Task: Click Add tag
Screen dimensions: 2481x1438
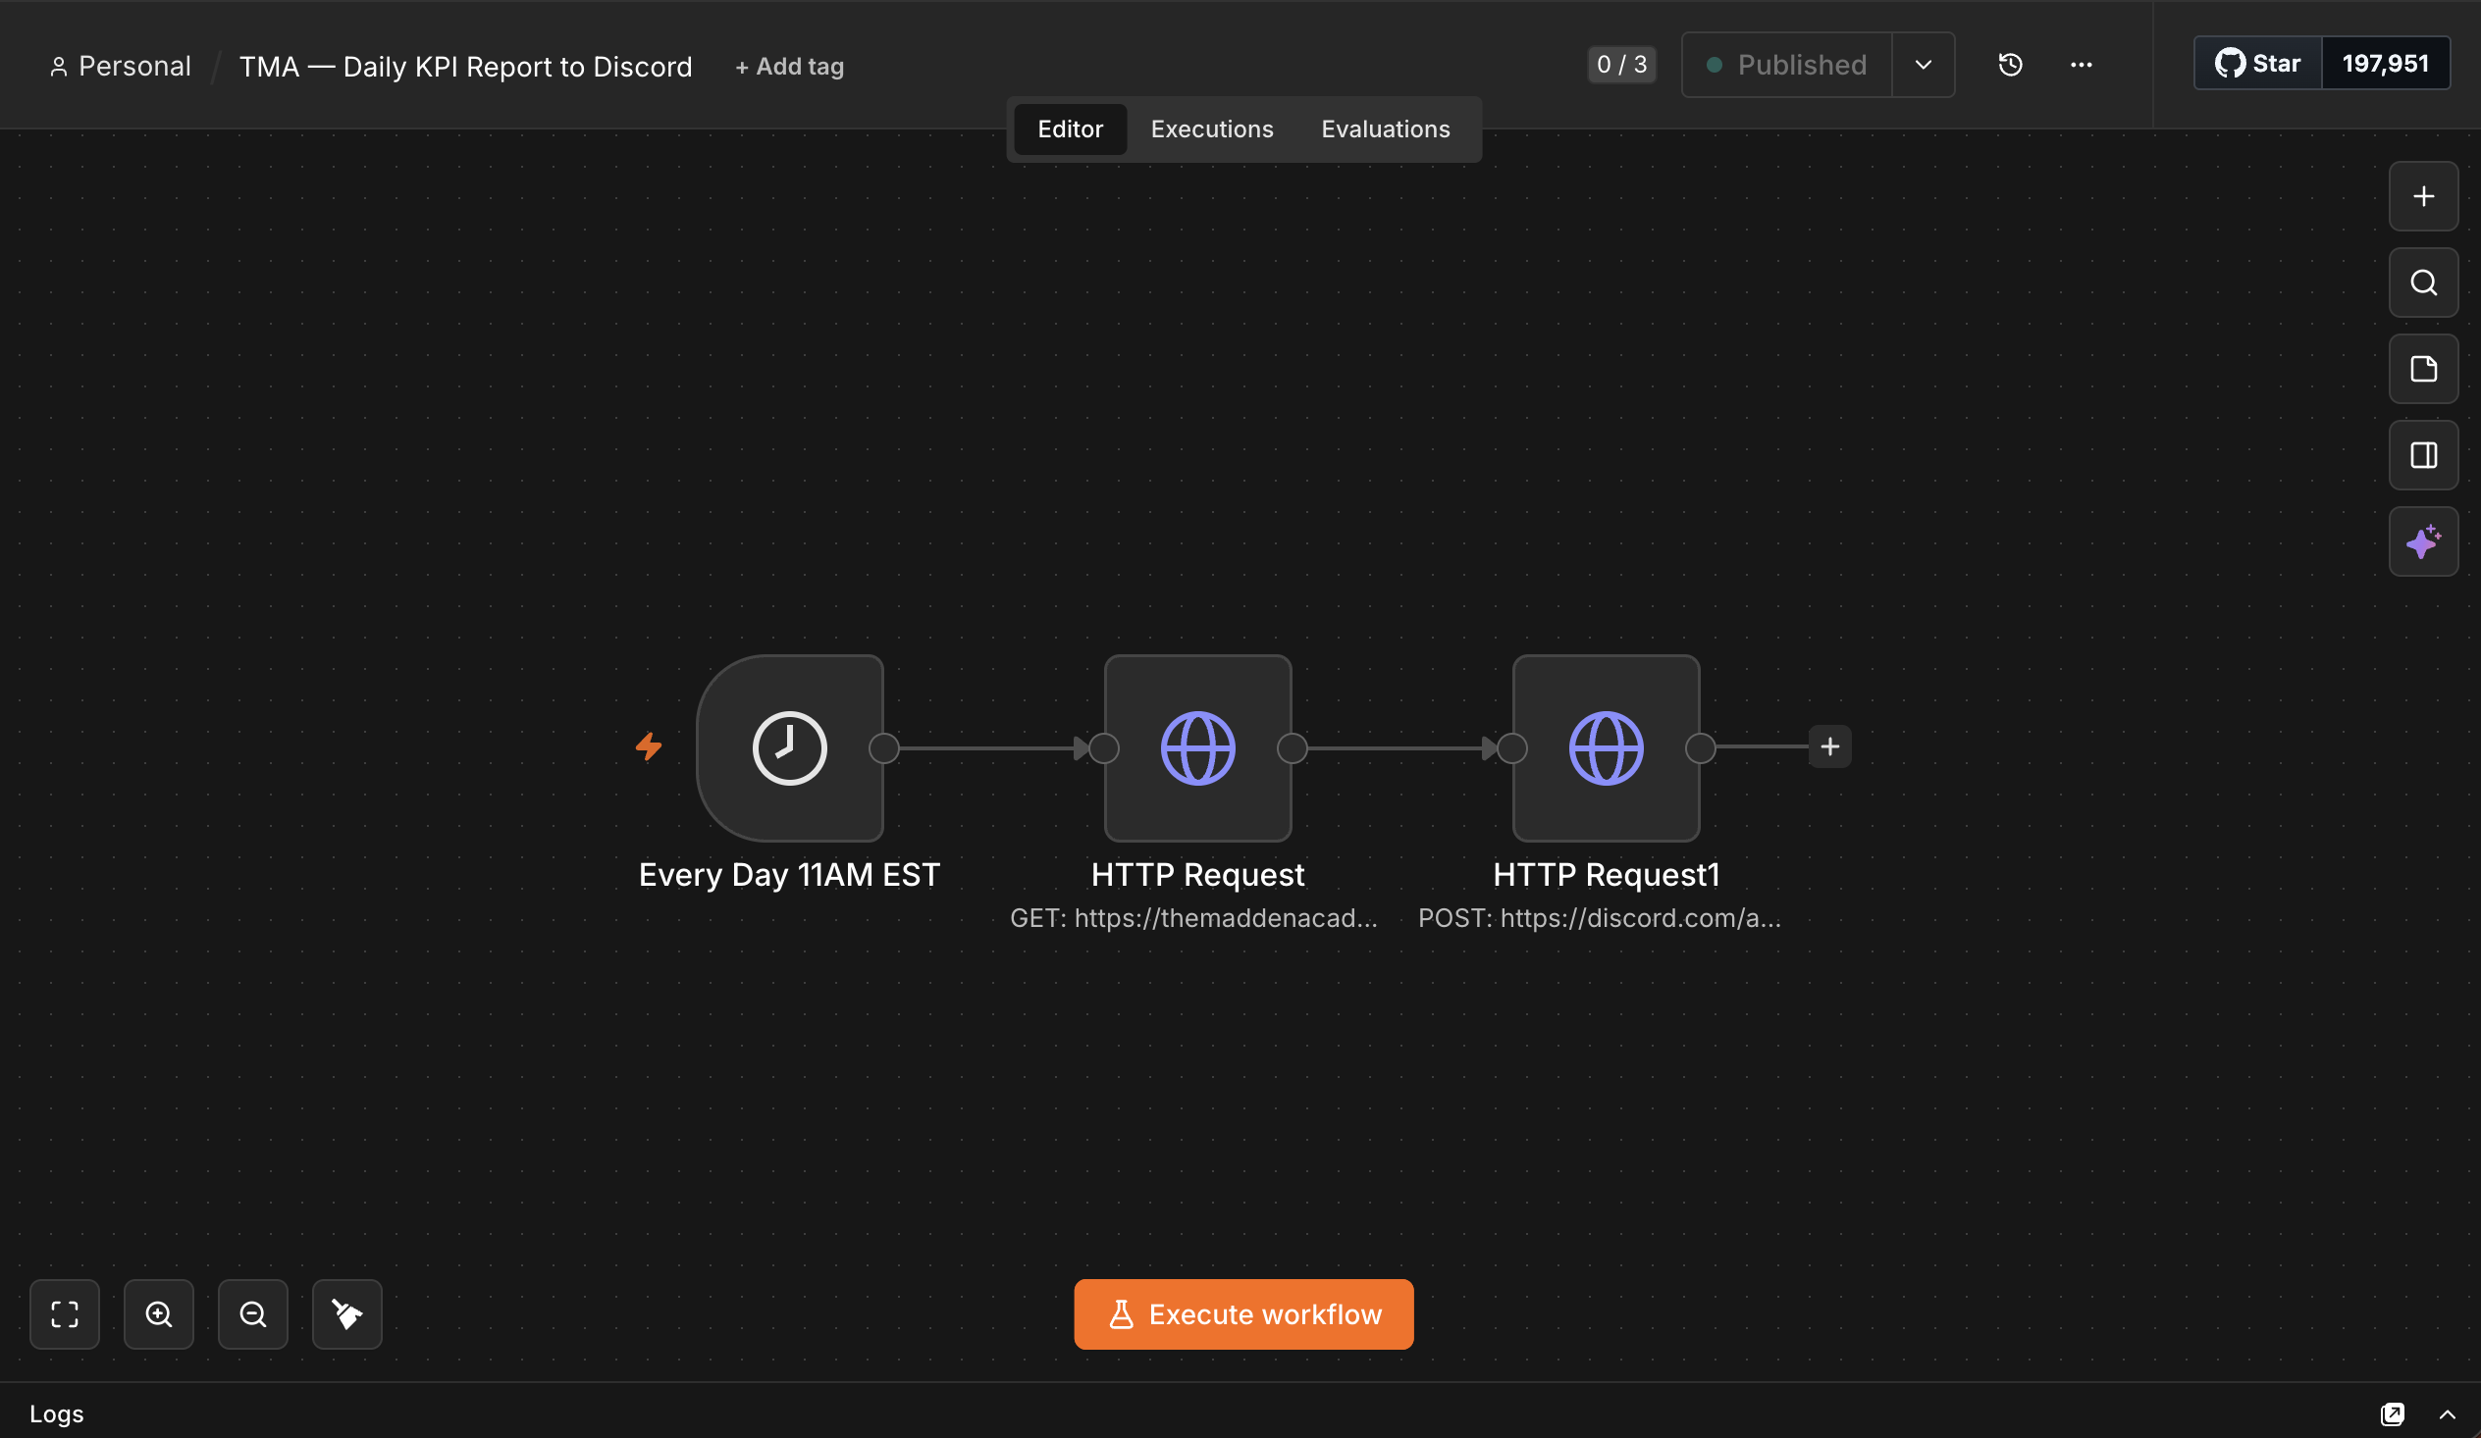Action: pos(790,66)
